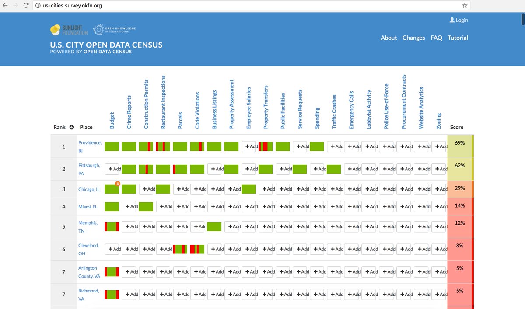Click Pittsburgh 62% score cell
The width and height of the screenshot is (525, 309).
[461, 169]
